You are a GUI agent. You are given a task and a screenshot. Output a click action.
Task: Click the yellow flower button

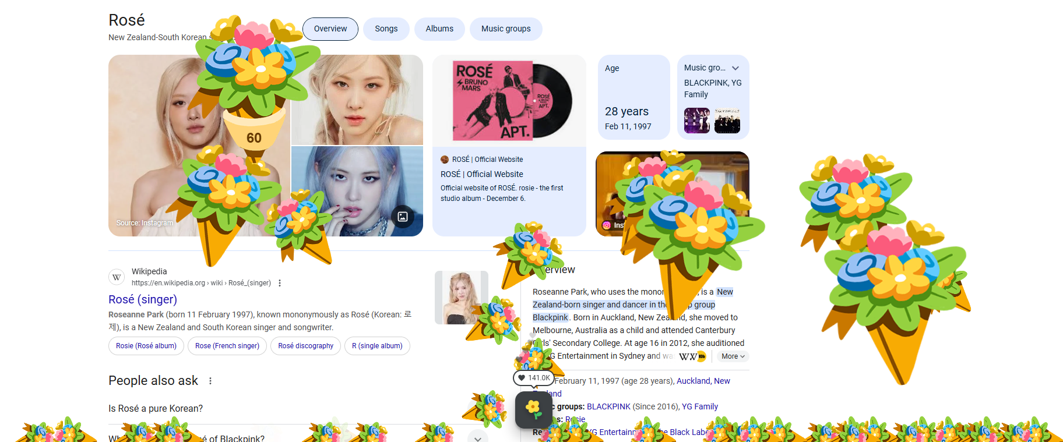(533, 409)
